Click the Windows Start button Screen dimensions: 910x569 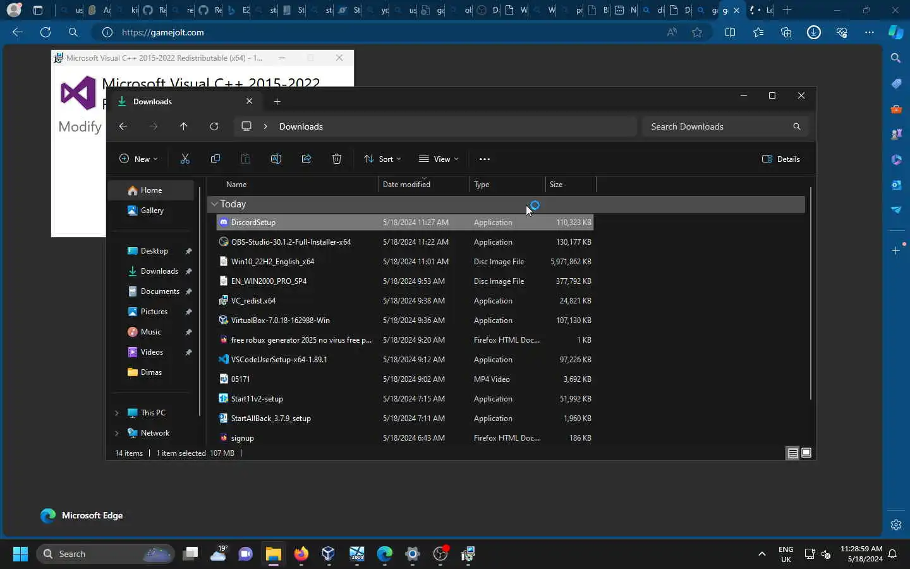[20, 554]
